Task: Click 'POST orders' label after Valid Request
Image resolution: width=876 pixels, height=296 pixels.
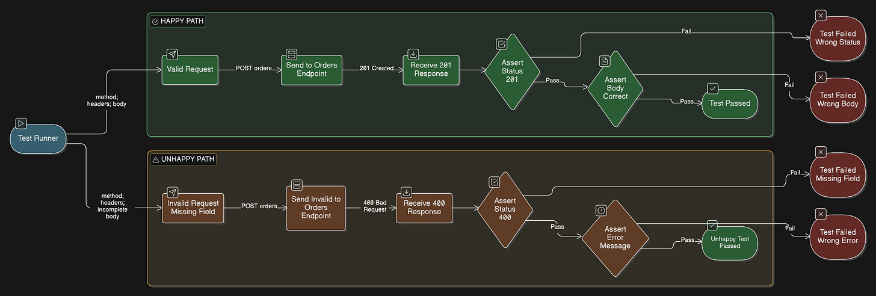Action: [x=253, y=68]
